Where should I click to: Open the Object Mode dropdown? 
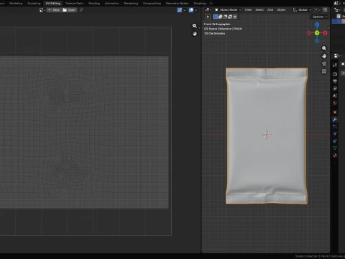click(x=228, y=10)
